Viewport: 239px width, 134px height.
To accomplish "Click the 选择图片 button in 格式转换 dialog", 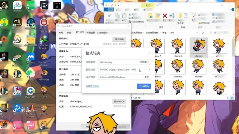I will coord(144,62).
